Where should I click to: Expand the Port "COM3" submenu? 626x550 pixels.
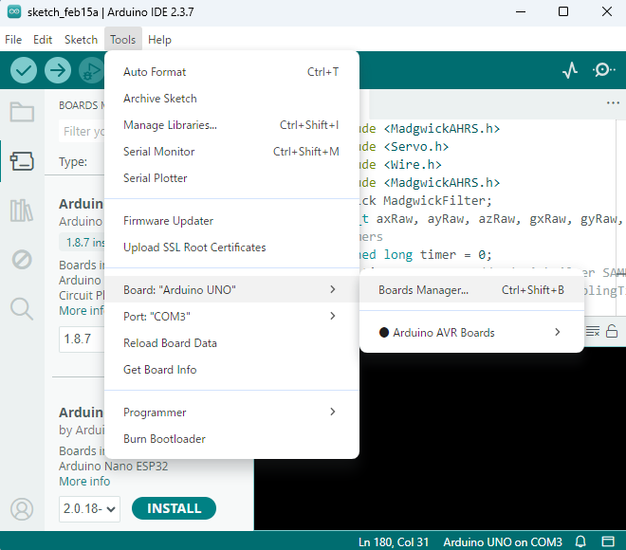pos(231,316)
